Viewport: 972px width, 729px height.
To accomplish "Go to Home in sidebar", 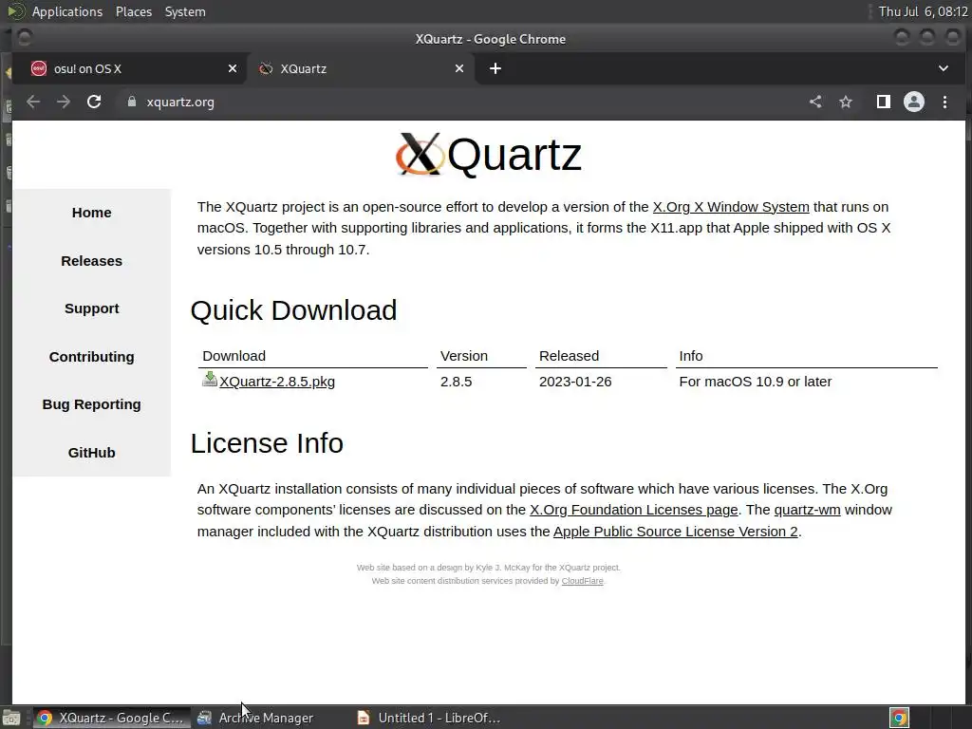I will (92, 213).
